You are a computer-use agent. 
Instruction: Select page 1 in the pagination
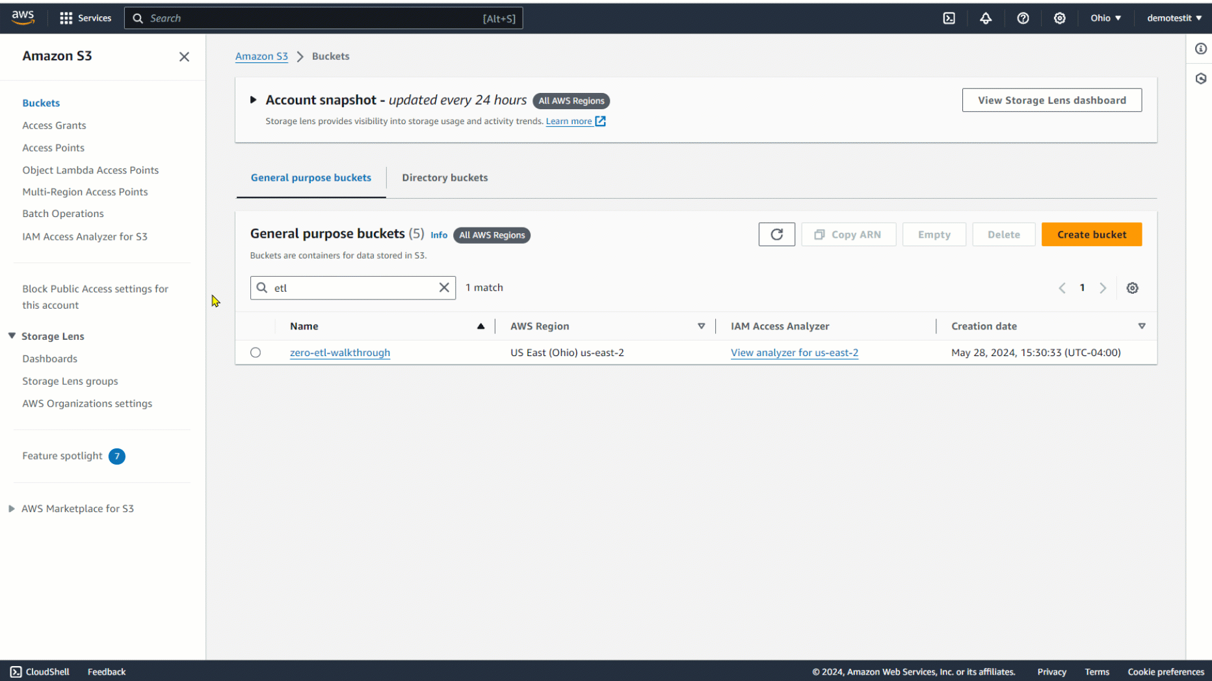click(x=1082, y=288)
